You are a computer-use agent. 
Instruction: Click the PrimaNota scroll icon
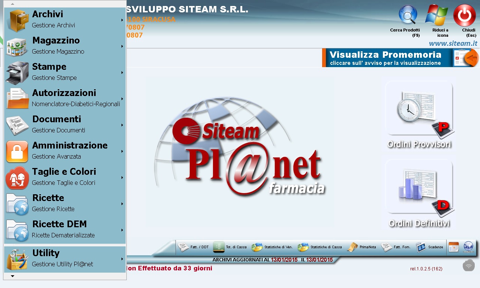352,247
